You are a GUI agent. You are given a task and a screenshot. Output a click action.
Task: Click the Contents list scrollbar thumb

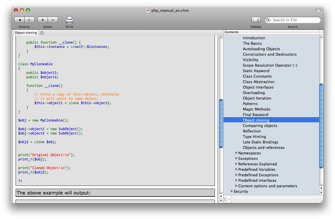point(321,126)
